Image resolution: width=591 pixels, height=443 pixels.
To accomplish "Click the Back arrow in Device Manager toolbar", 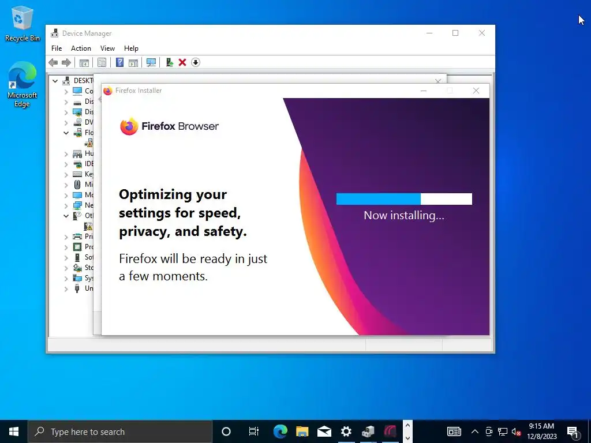I will 53,62.
